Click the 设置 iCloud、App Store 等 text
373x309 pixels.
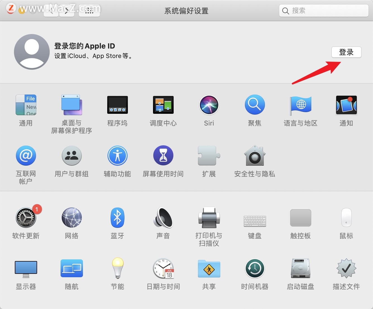click(x=93, y=56)
